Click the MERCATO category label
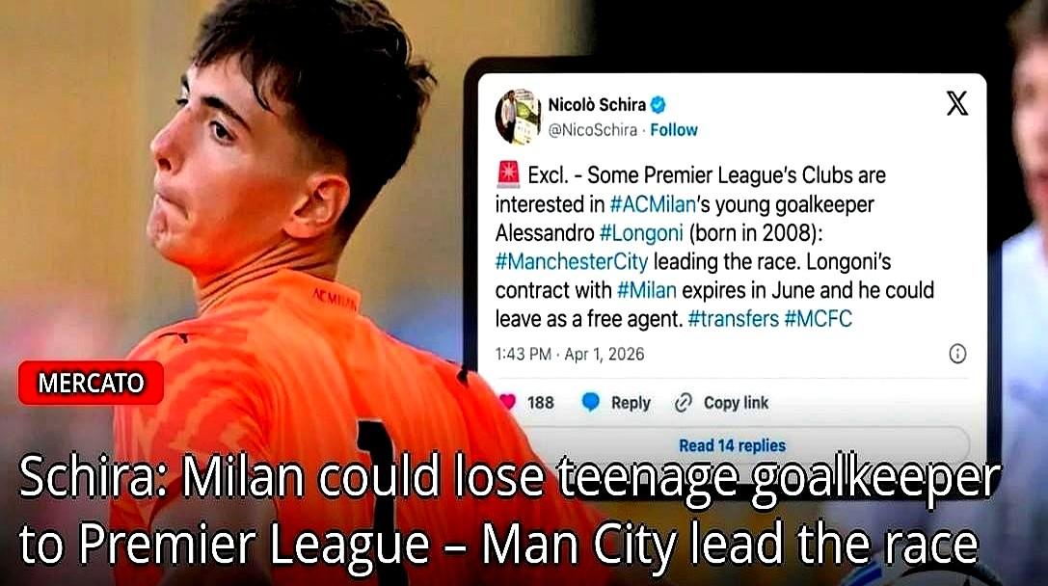 pyautogui.click(x=91, y=383)
